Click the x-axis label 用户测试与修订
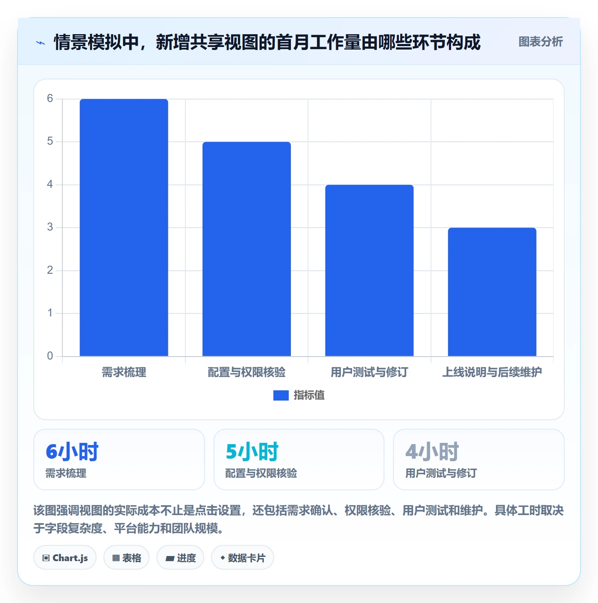Screen dimensions: 598x603 tap(369, 372)
